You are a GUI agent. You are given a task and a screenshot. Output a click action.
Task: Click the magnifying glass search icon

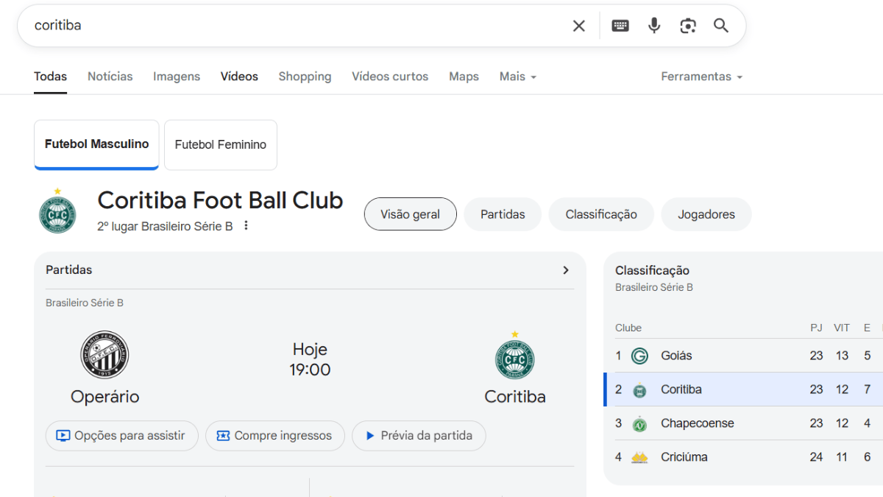(x=721, y=26)
